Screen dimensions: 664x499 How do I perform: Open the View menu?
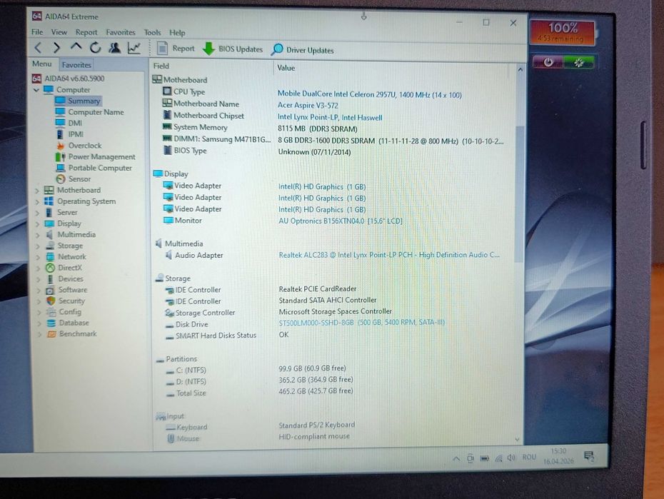[x=59, y=32]
